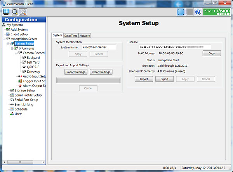The width and height of the screenshot is (233, 172).
Task: Switch to the Network tab
Action: tap(85, 36)
